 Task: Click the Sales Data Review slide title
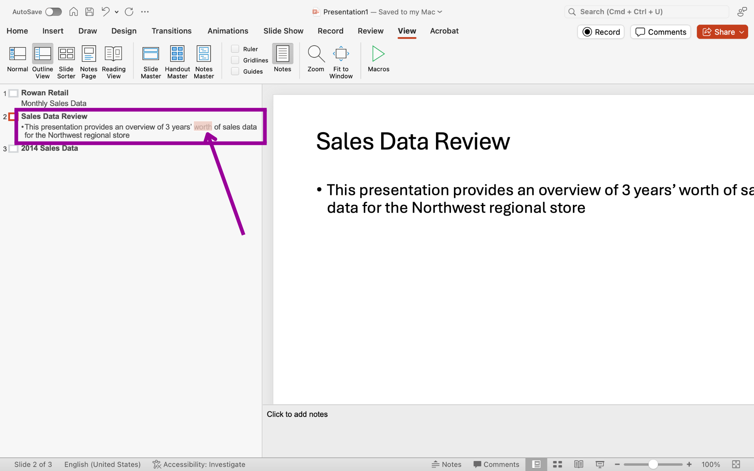[x=413, y=142]
